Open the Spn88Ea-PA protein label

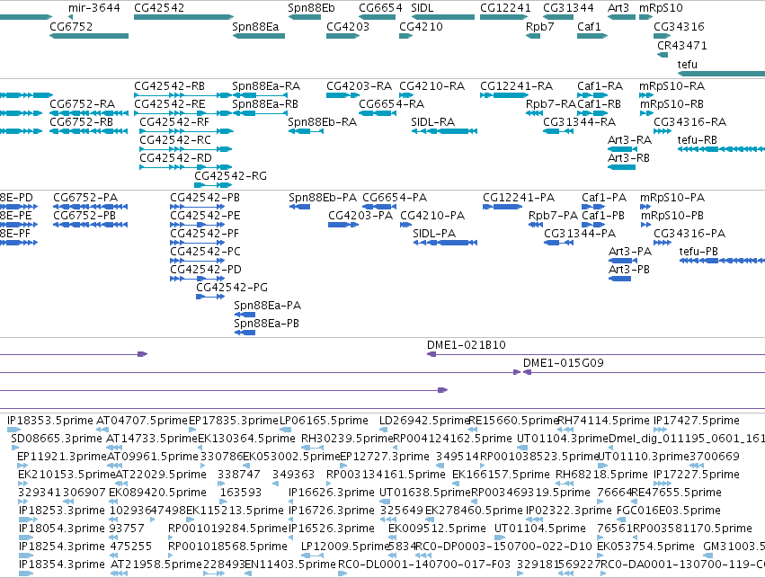[x=267, y=306]
